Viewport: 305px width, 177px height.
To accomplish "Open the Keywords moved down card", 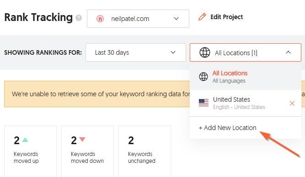I will tap(87, 151).
